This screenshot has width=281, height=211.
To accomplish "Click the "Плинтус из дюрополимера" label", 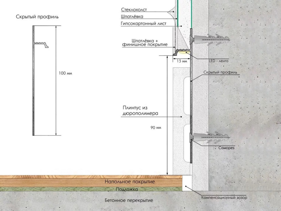I will [x=140, y=110].
